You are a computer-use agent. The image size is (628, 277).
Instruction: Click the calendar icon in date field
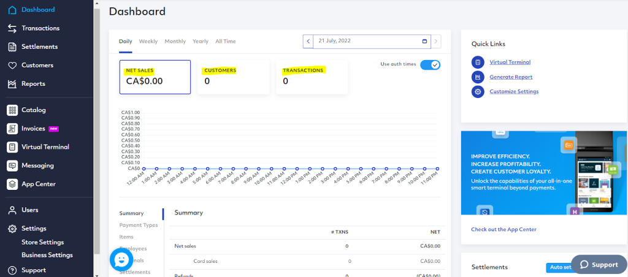[x=424, y=41]
